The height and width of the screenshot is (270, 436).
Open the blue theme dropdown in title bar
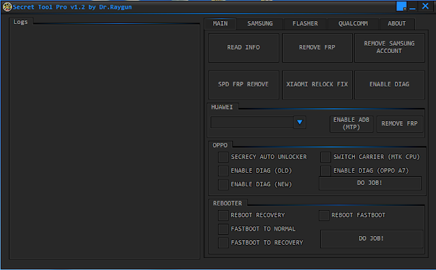pos(401,6)
